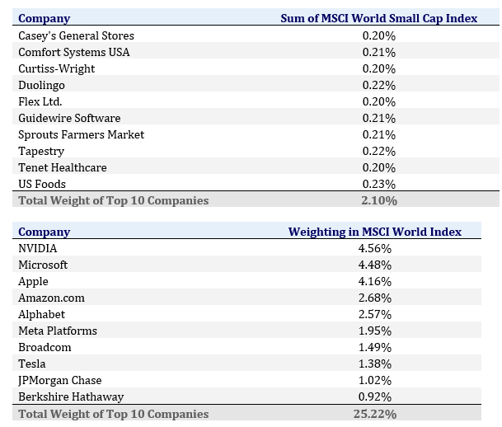
Task: Click the Weighting in MSCI World Index header
Action: tap(374, 232)
